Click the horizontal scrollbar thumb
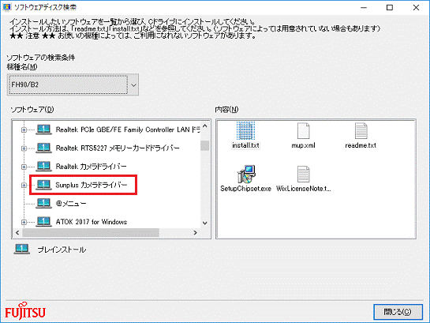 pos(91,233)
